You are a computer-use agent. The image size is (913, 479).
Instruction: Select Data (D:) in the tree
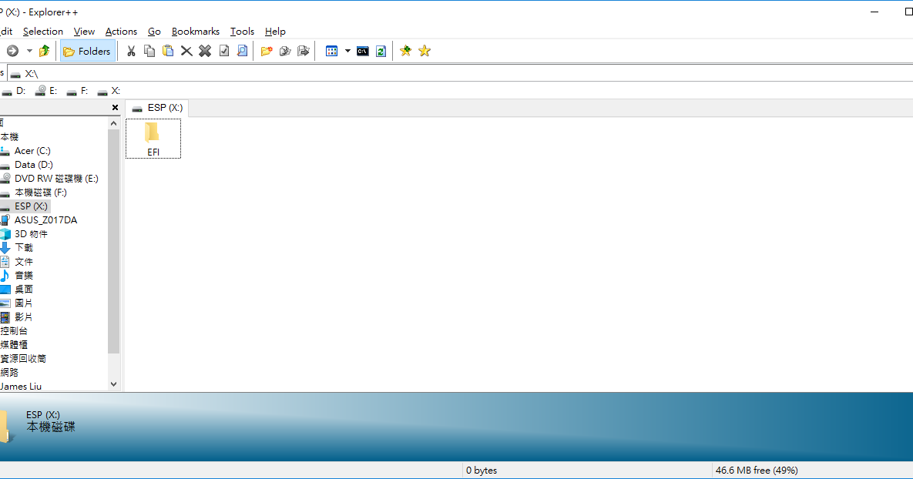point(34,164)
